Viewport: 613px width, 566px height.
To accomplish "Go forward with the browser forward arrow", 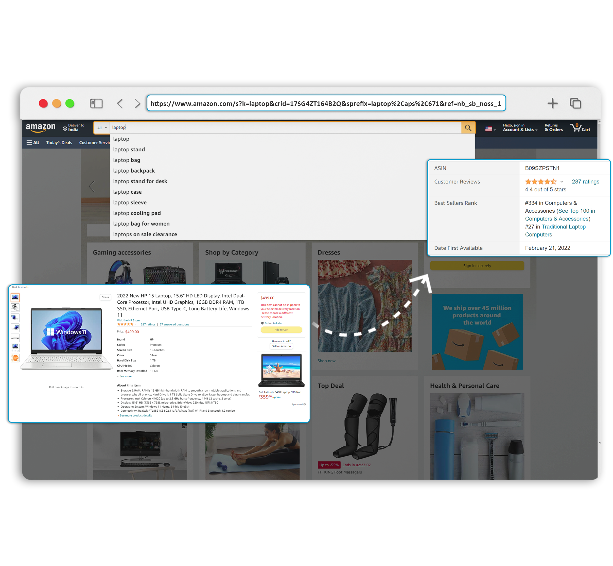I will (137, 103).
